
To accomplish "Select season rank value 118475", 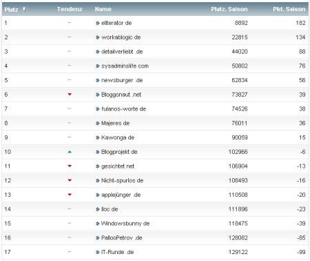I will (x=238, y=224).
